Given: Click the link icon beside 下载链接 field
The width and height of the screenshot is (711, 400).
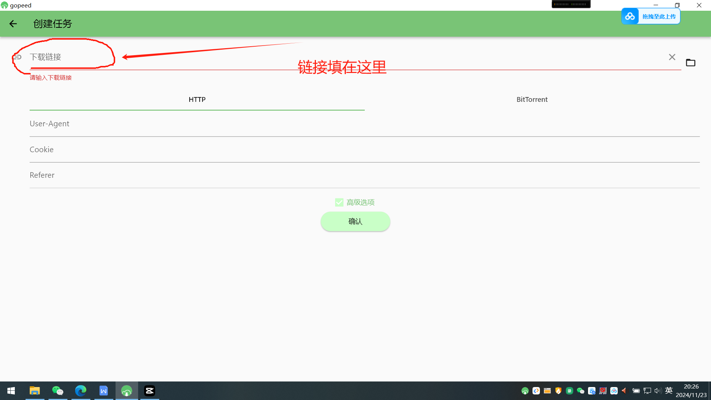Looking at the screenshot, I should (17, 57).
